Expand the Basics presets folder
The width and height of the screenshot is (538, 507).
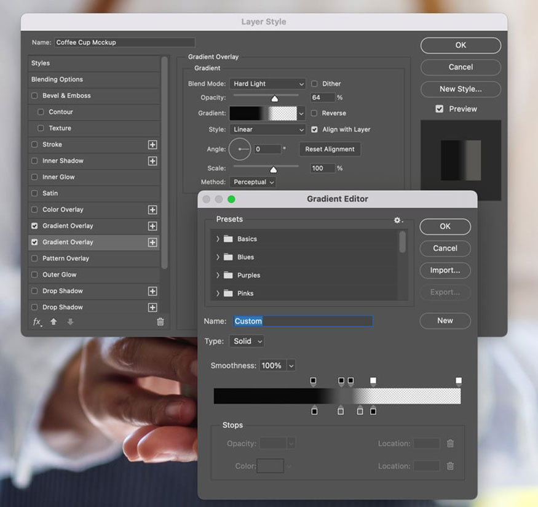tap(218, 239)
